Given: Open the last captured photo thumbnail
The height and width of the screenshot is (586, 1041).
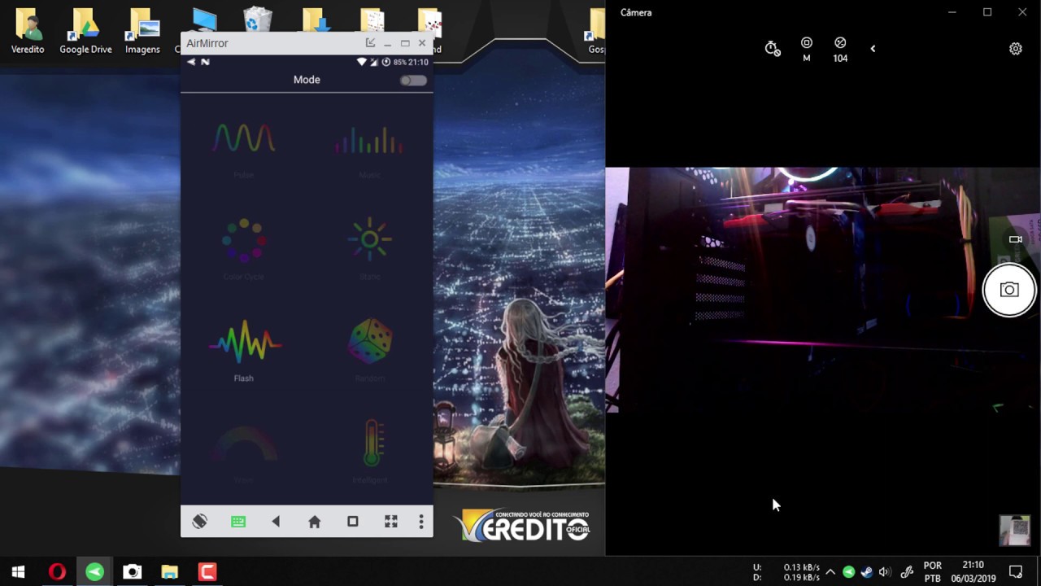Looking at the screenshot, I should [x=1014, y=531].
